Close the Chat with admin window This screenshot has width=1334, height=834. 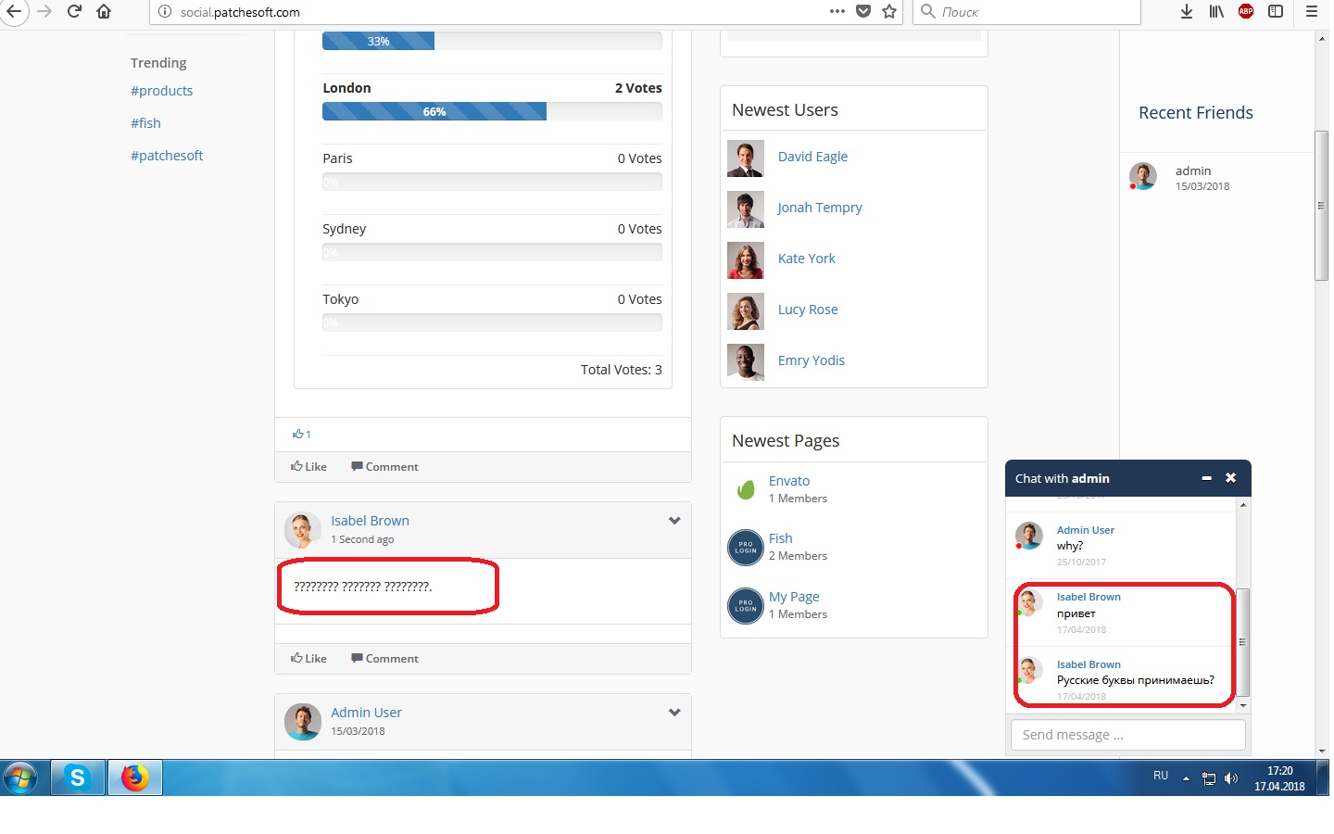click(x=1230, y=478)
